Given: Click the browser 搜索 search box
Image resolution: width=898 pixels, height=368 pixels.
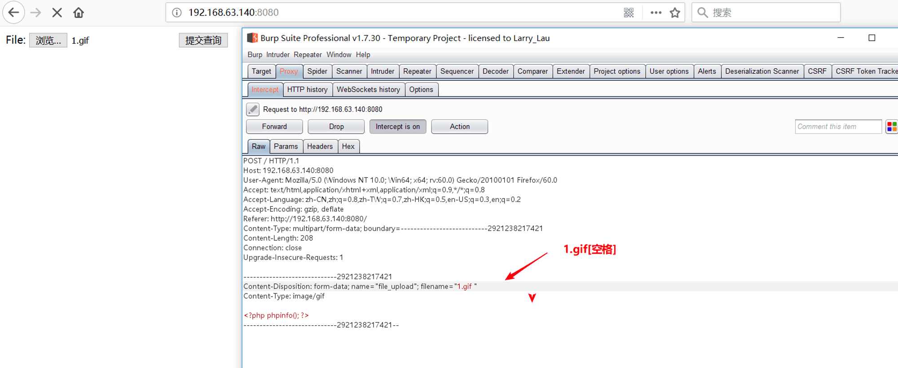Looking at the screenshot, I should click(766, 13).
